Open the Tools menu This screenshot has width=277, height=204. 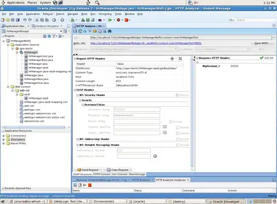[118, 14]
